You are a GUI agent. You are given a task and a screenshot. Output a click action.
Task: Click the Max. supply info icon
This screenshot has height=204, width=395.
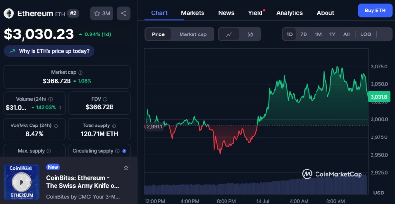tap(49, 151)
